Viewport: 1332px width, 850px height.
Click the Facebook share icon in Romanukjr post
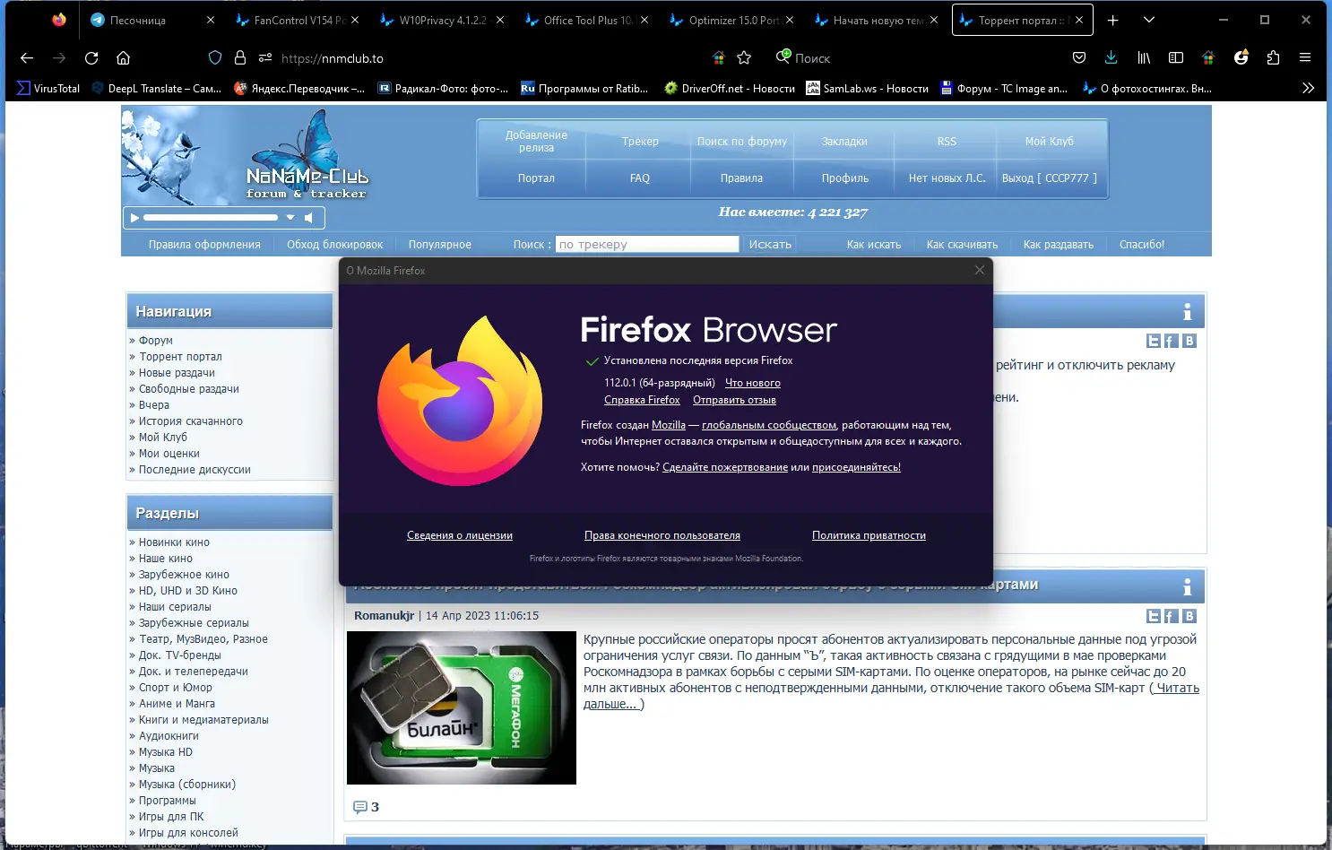click(x=1171, y=616)
